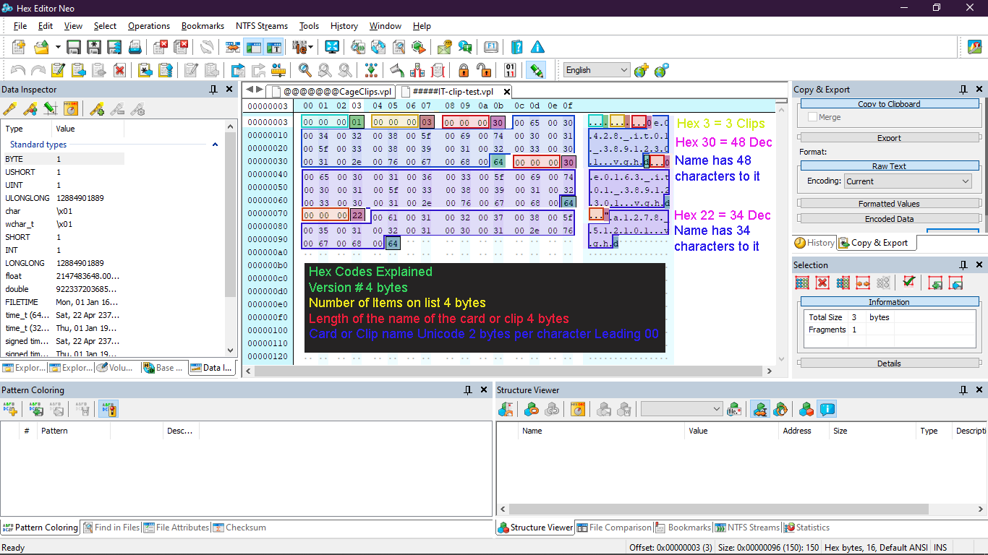
Task: Collapse the Standard types section
Action: click(215, 145)
